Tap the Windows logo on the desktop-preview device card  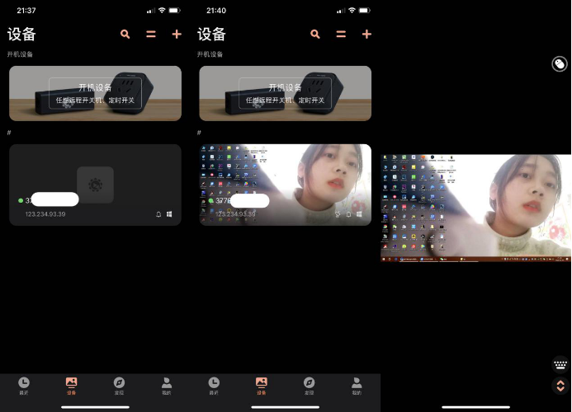359,214
